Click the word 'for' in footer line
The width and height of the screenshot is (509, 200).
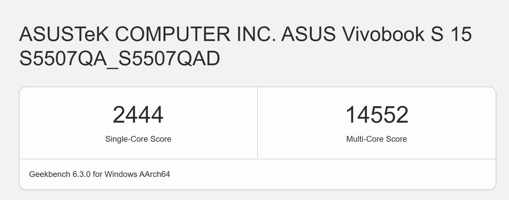(97, 174)
